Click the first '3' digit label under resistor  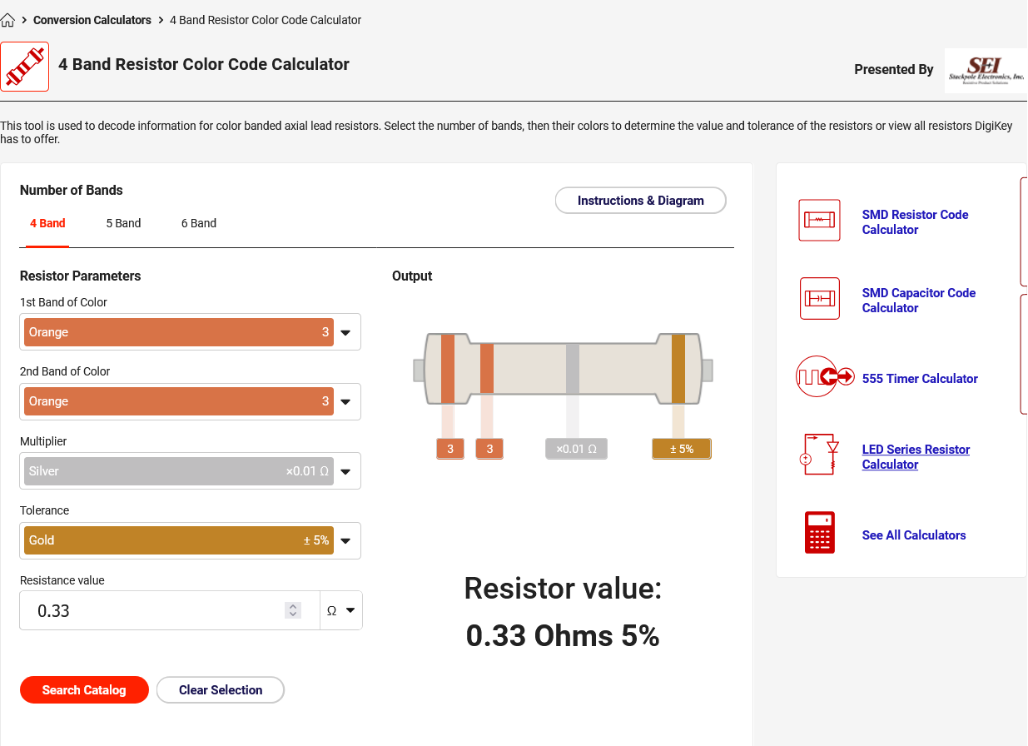(450, 449)
